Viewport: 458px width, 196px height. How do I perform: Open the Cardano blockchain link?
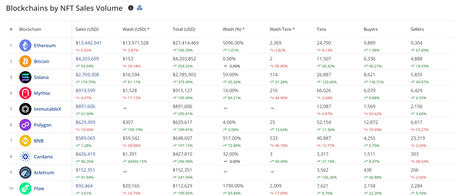pos(43,157)
